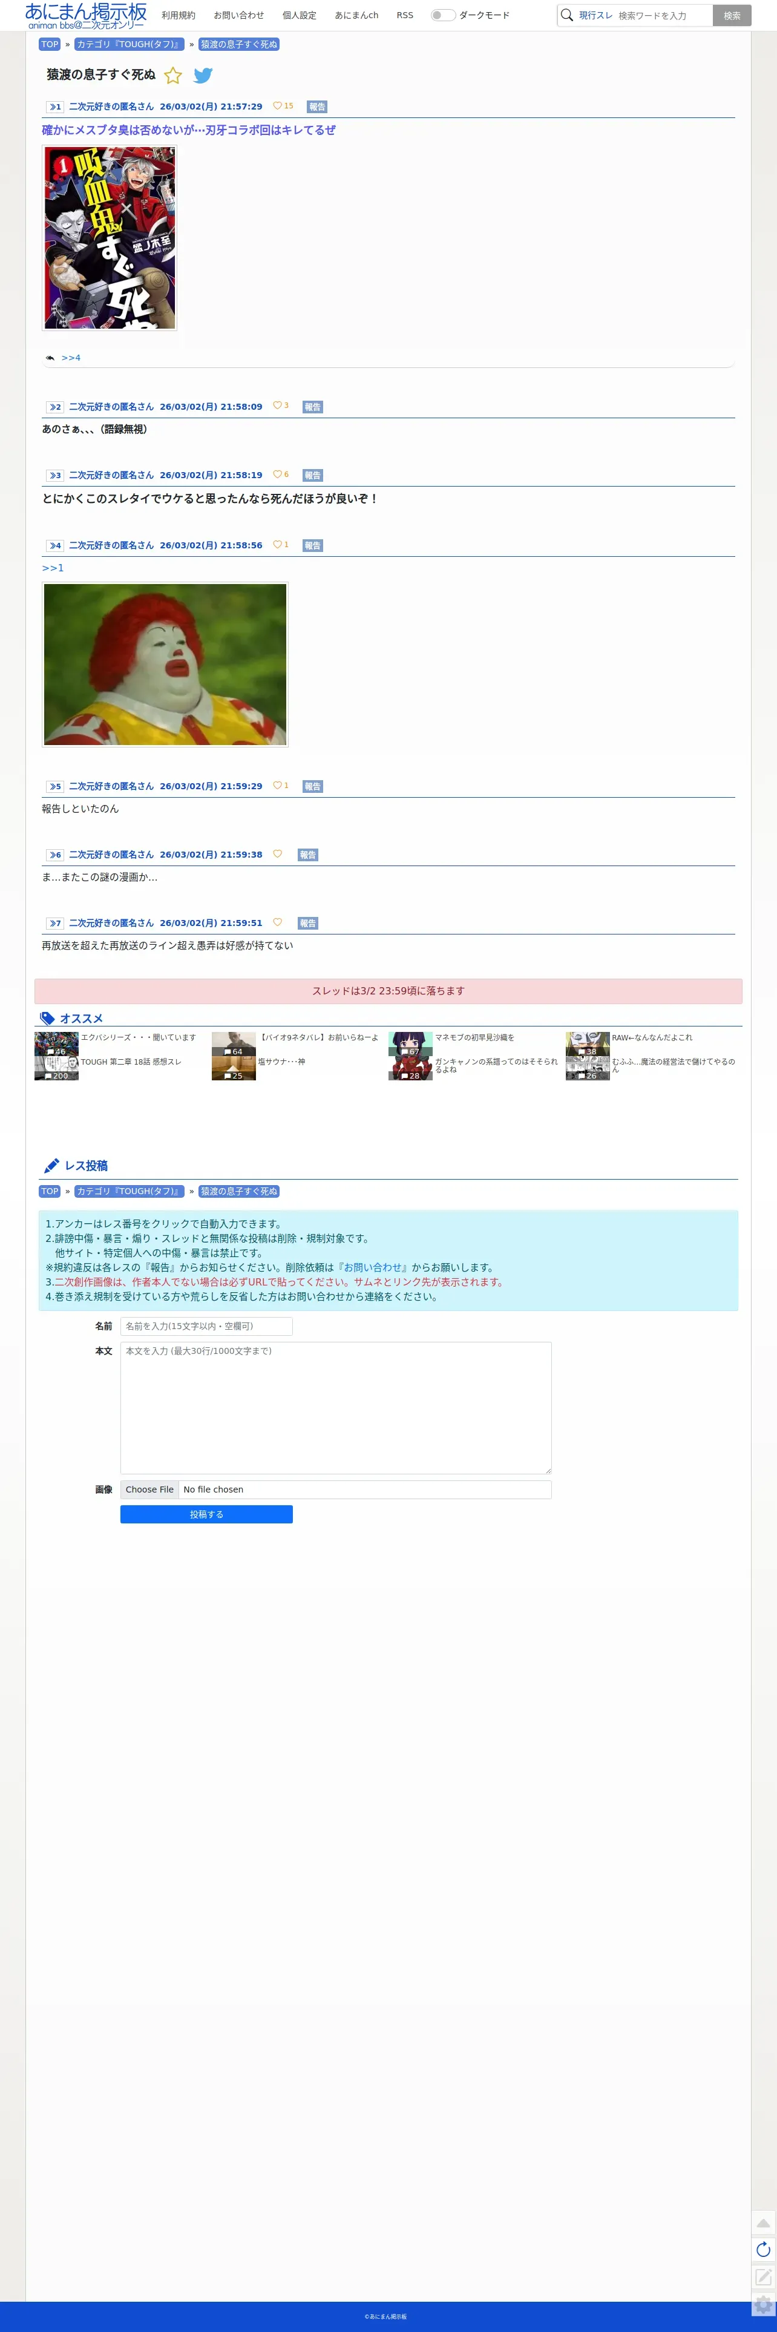
Task: Click the Choose File button for 画像
Action: [x=149, y=1489]
